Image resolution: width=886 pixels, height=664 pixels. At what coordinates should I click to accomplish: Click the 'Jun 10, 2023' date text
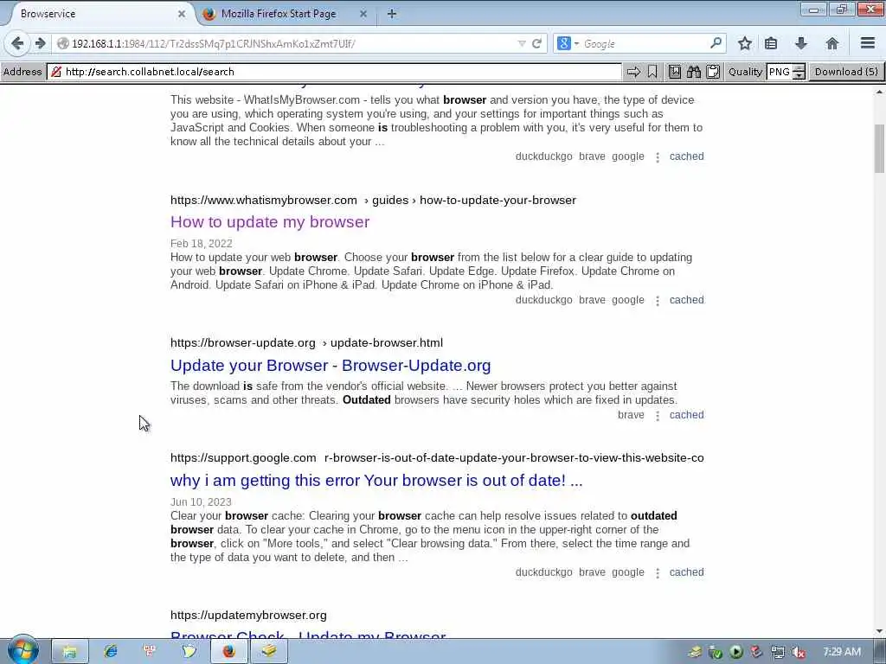pos(201,502)
